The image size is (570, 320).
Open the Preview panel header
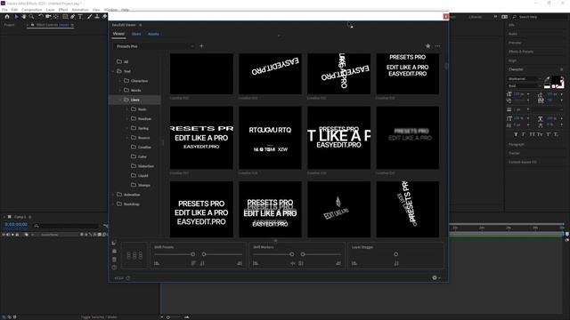click(x=515, y=43)
